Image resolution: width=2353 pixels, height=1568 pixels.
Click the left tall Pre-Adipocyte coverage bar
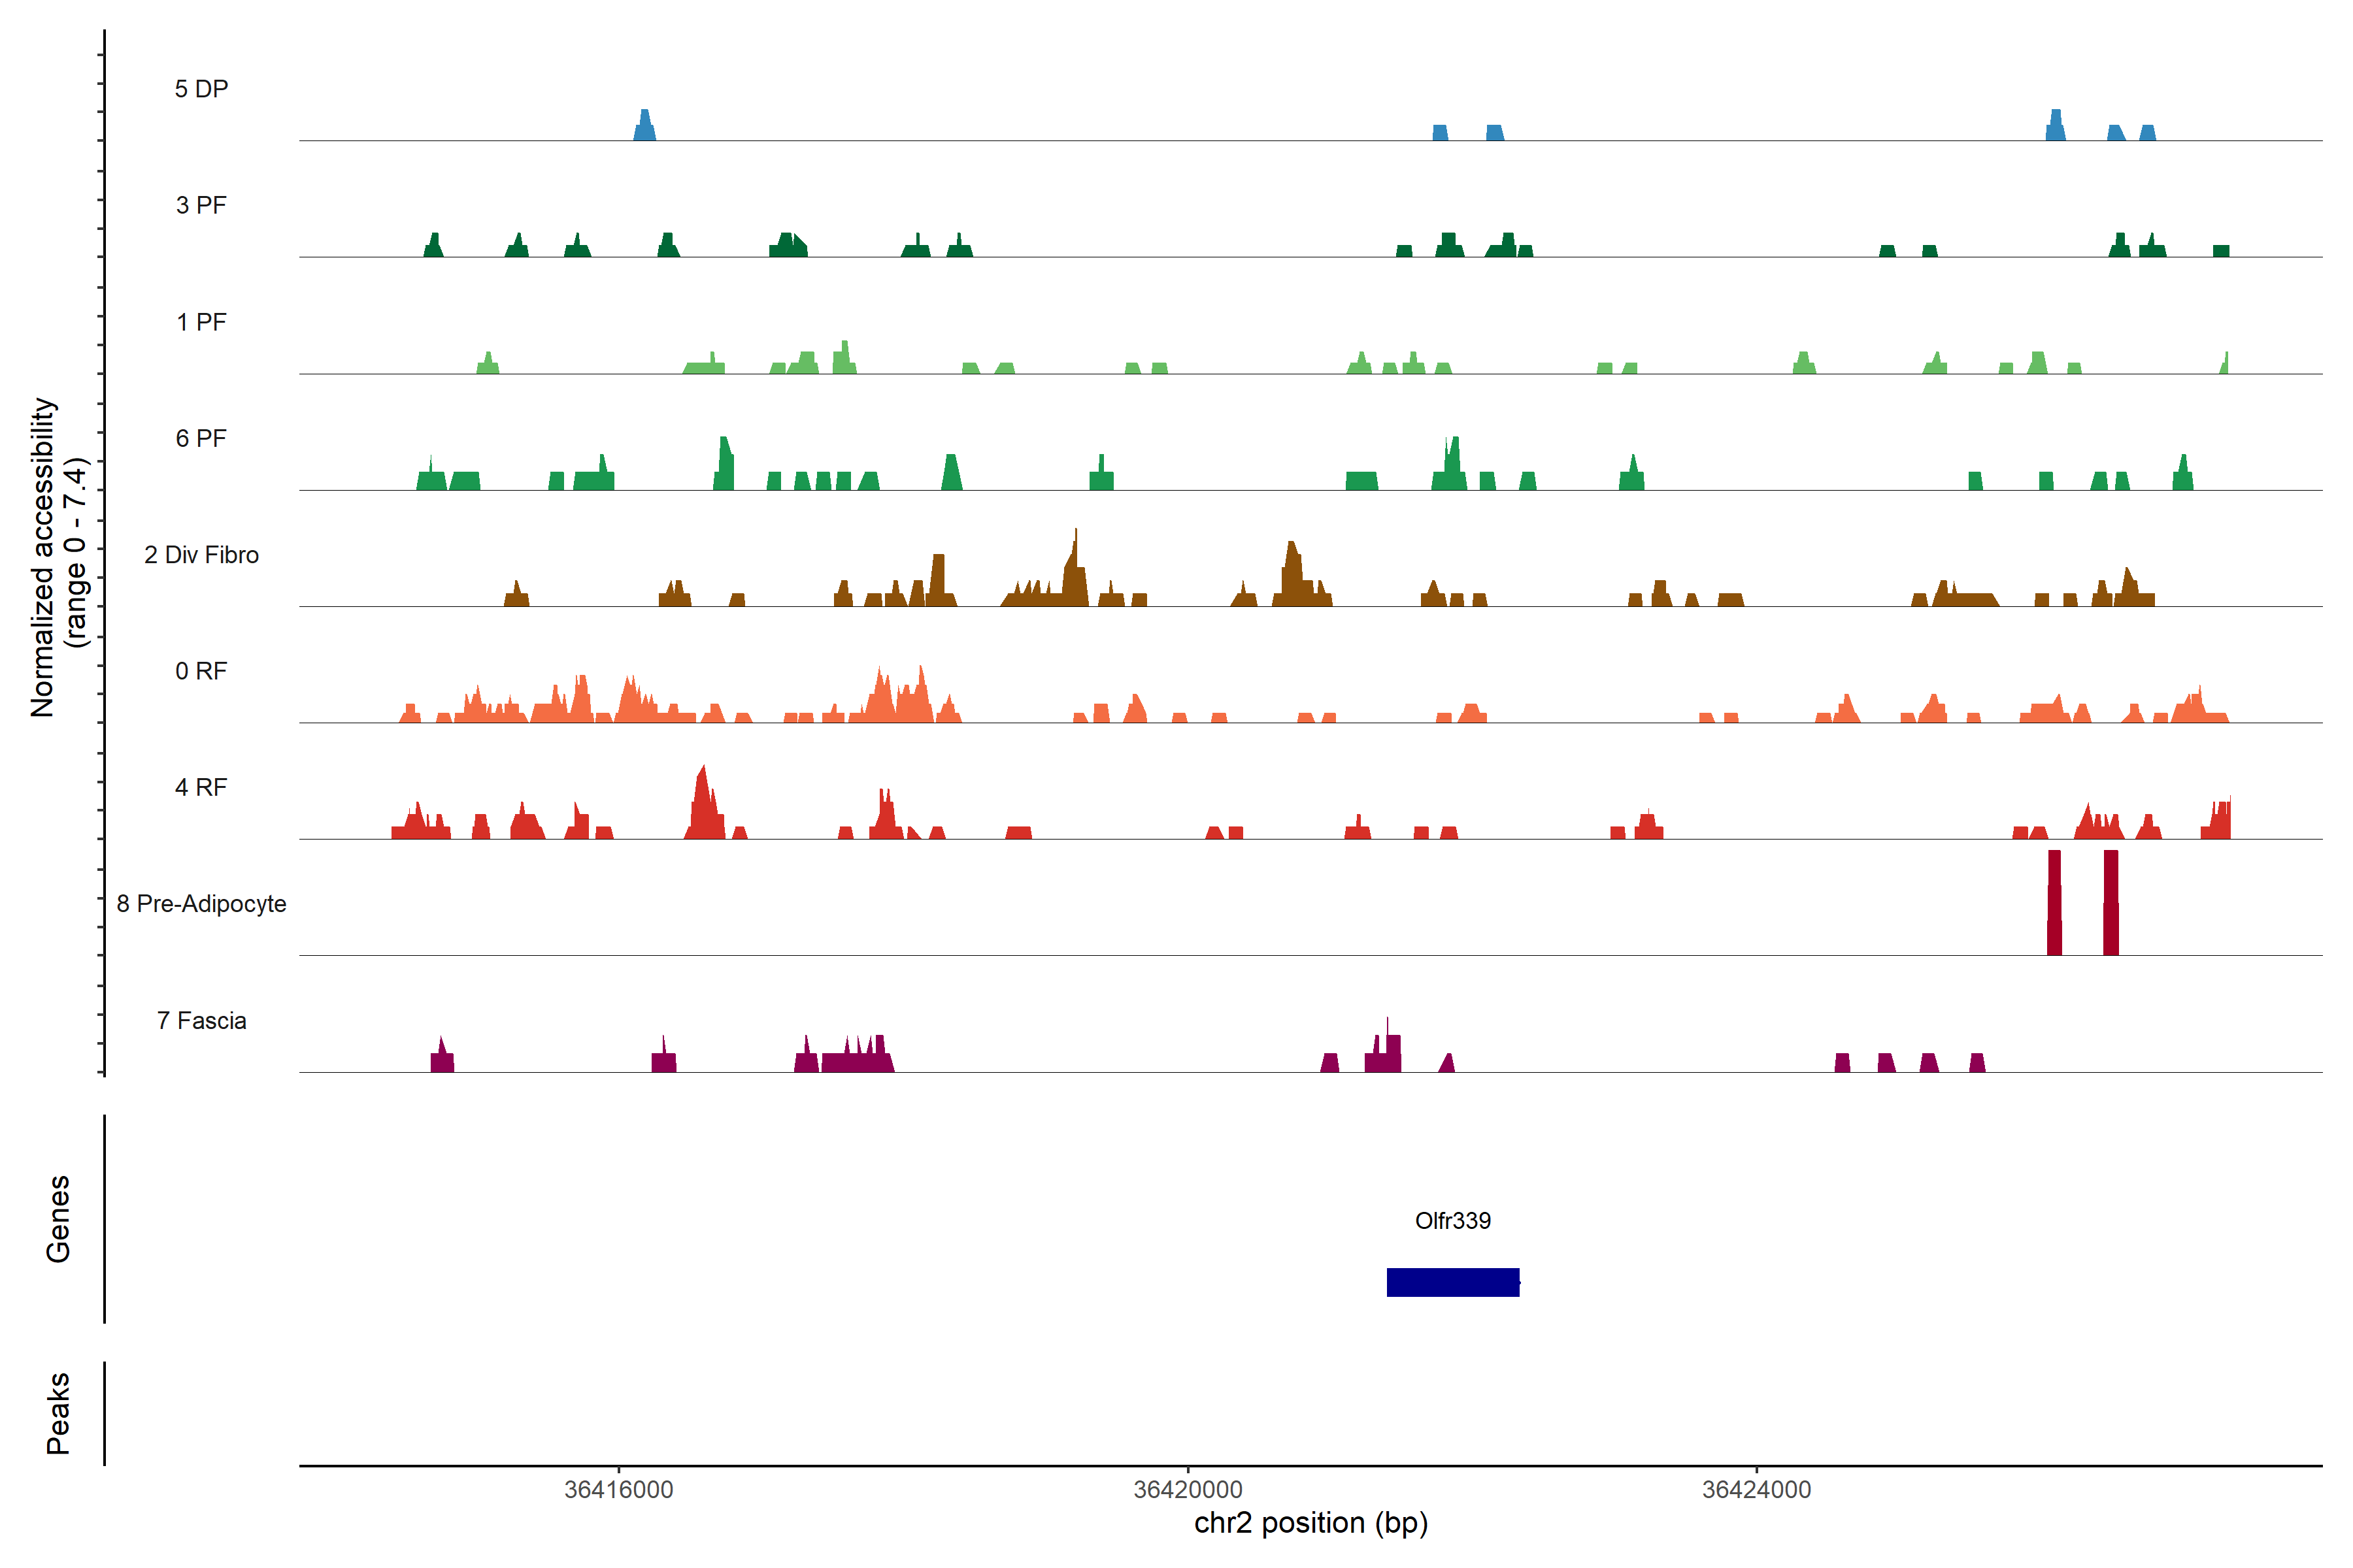[2054, 903]
